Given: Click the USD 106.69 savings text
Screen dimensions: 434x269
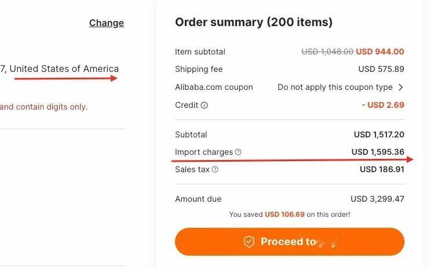Looking at the screenshot, I should [x=285, y=215].
